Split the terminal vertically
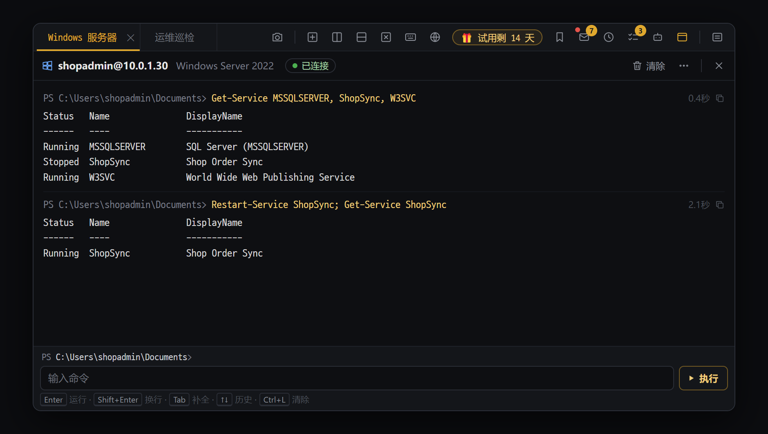Image resolution: width=768 pixels, height=434 pixels. click(x=337, y=38)
